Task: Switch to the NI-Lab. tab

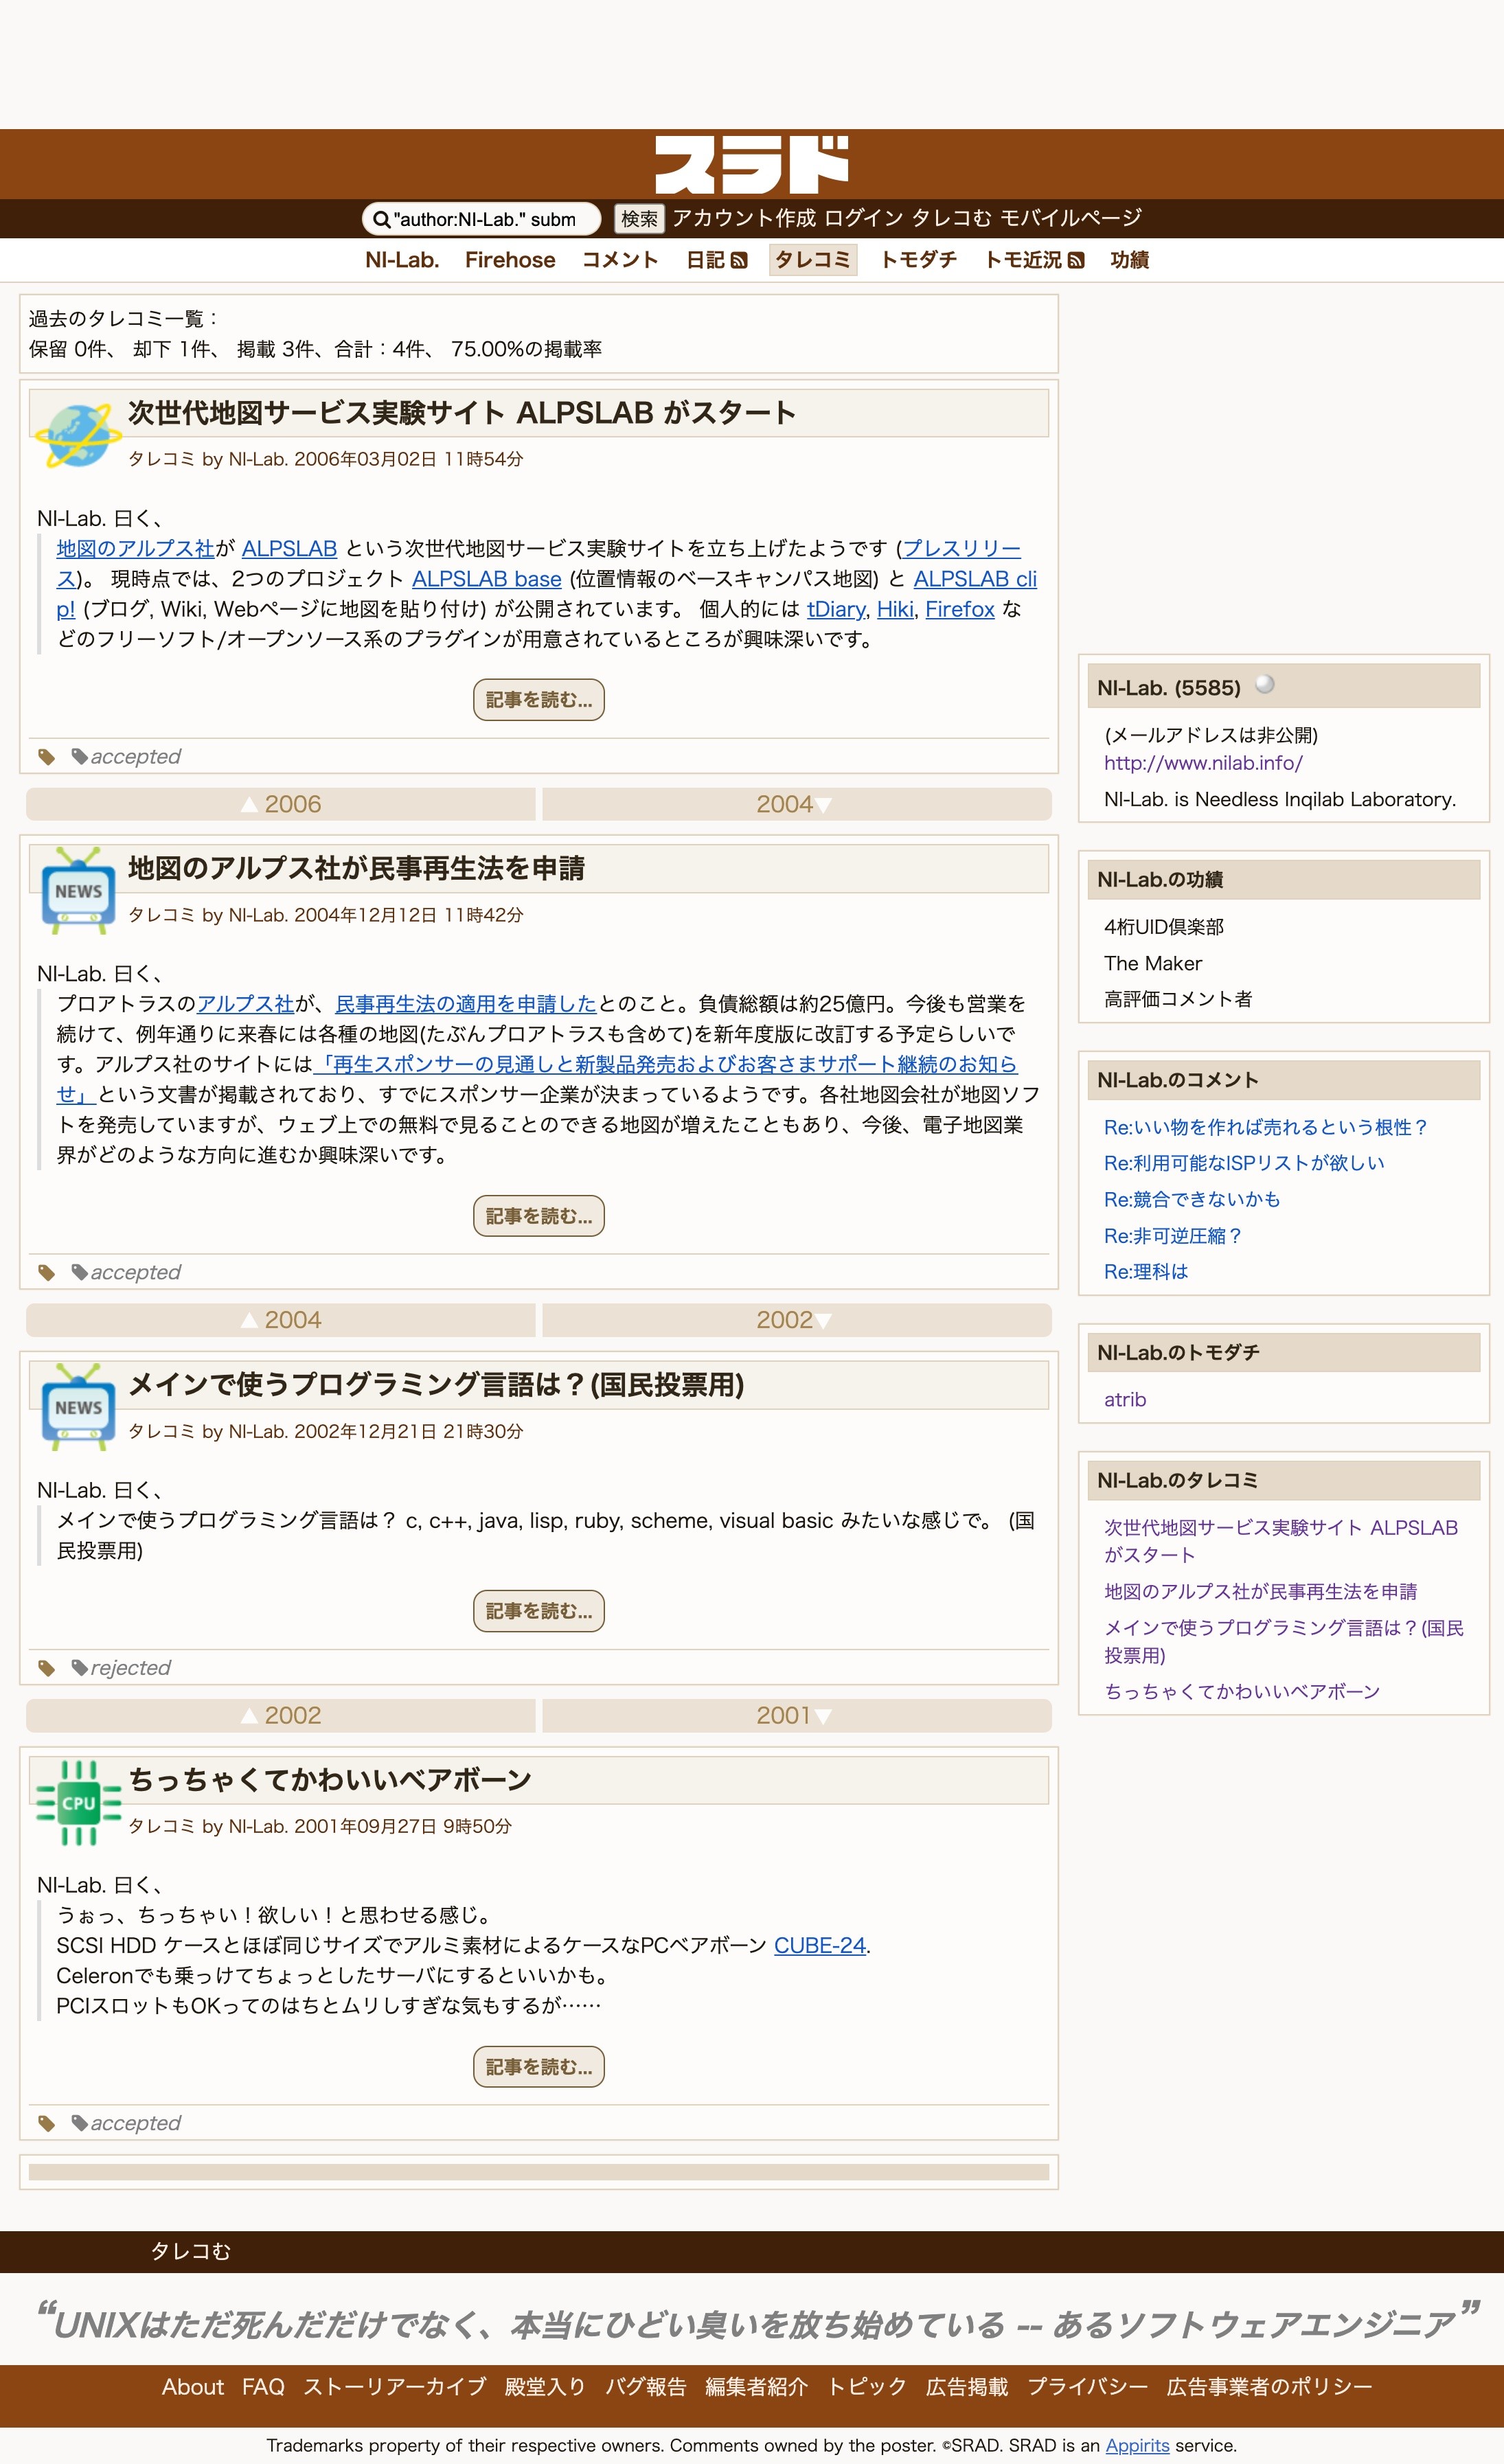Action: (x=402, y=260)
